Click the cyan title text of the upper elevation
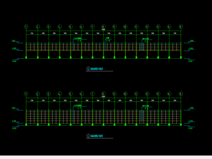This screenshot has width=212, height=159. point(97,69)
